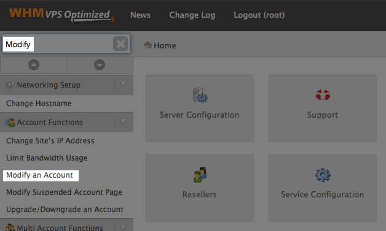Click the up arrow collapse button
Screen dimensions: 386x231
(33, 65)
